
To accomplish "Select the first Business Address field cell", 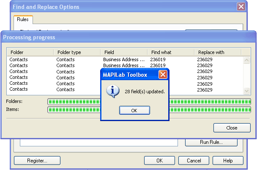I will tap(124, 59).
